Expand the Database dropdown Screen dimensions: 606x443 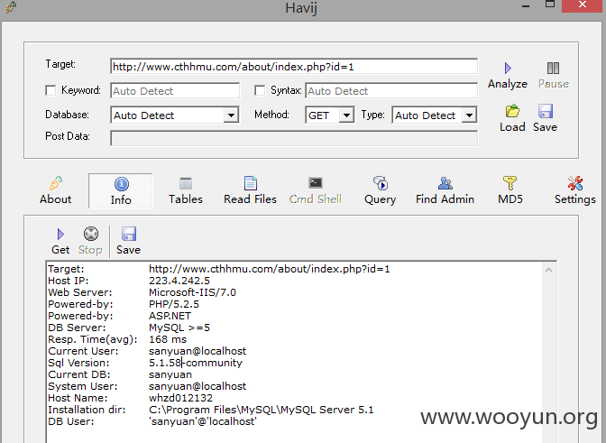(231, 115)
